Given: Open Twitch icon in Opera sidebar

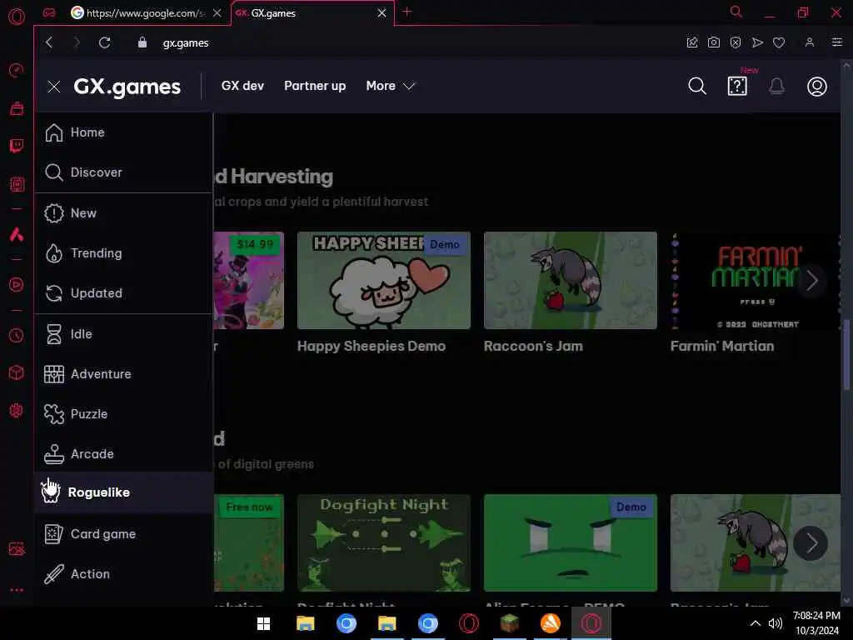Looking at the screenshot, I should pyautogui.click(x=17, y=145).
